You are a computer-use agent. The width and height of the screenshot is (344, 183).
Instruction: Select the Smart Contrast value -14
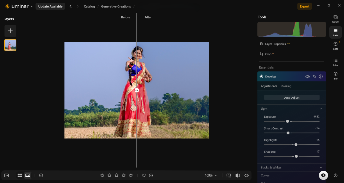click(317, 128)
